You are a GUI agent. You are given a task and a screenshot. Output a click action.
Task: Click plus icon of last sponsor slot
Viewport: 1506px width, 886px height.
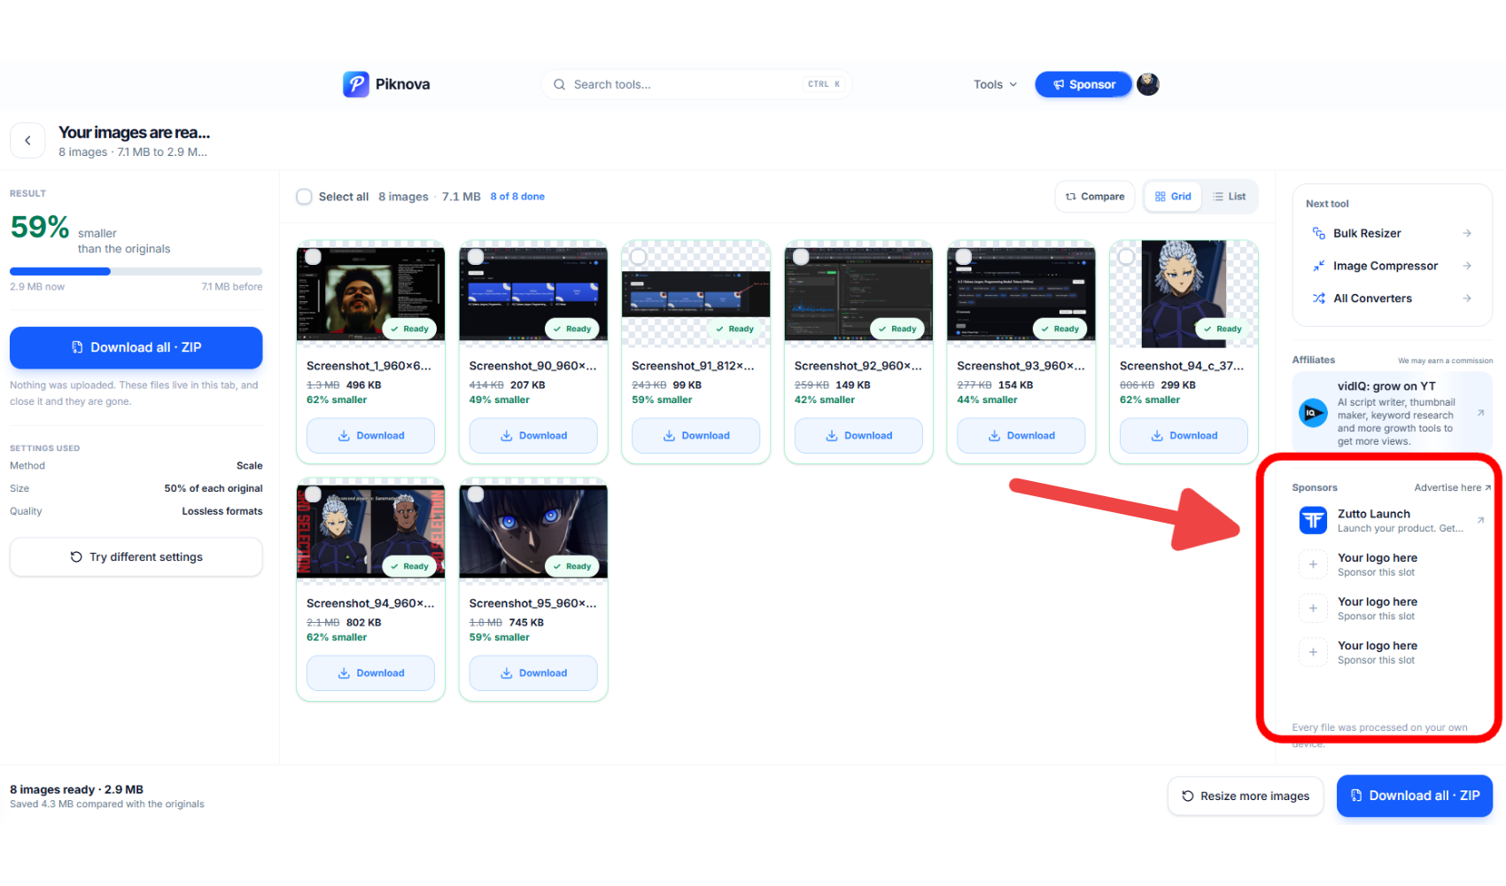click(x=1313, y=652)
